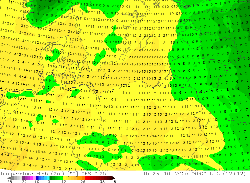Click the dark maroon right arrow end of the scale
The width and height of the screenshot is (250, 183).
(114, 178)
